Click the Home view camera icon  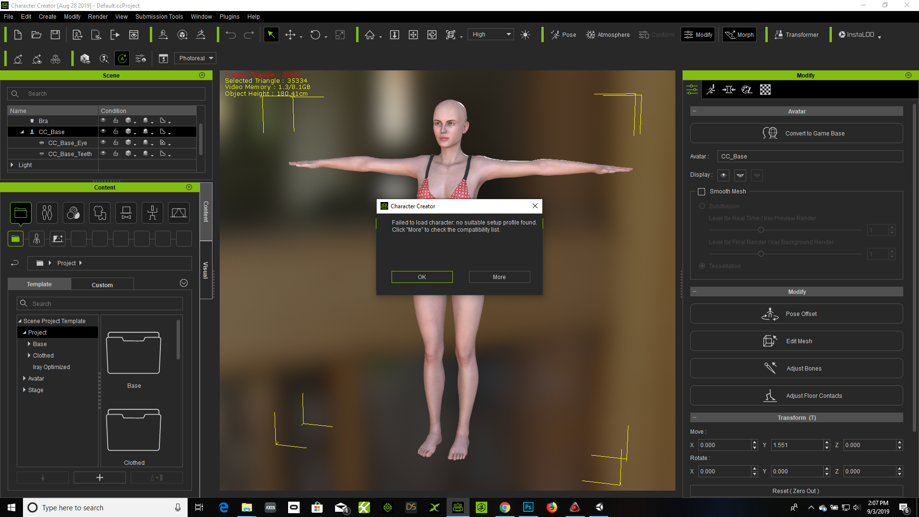point(370,34)
